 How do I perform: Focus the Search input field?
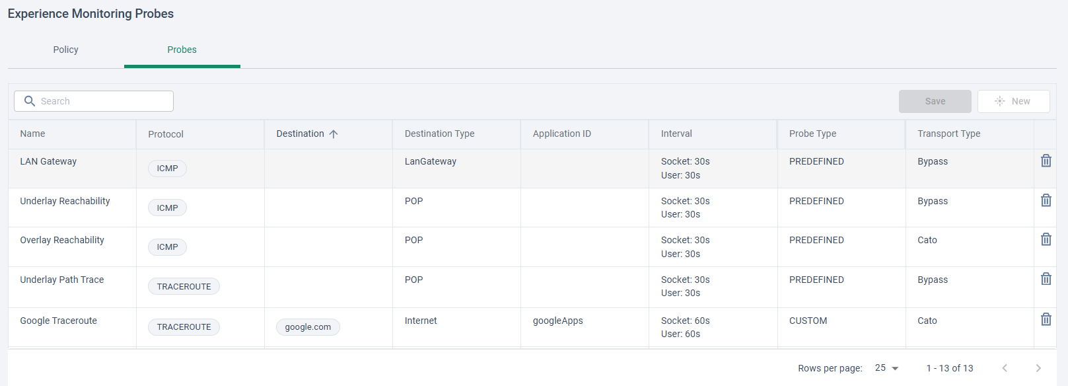(94, 101)
